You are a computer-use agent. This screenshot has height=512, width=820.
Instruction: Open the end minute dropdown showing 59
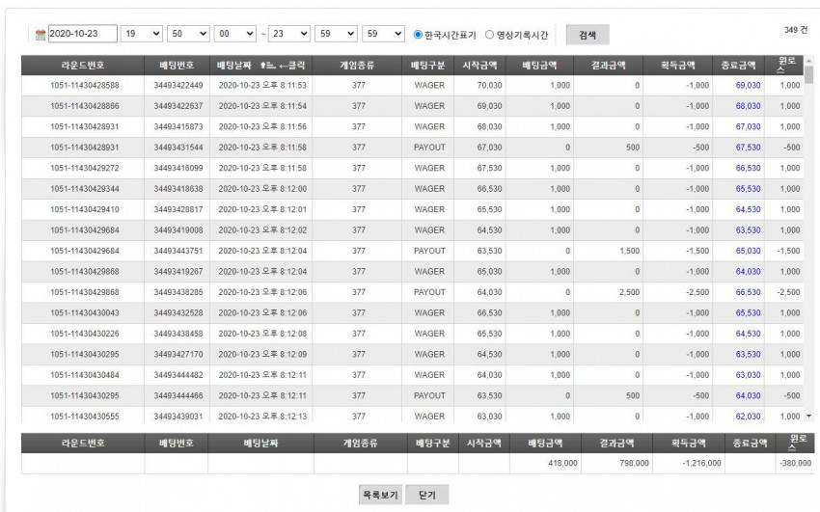[x=337, y=34]
